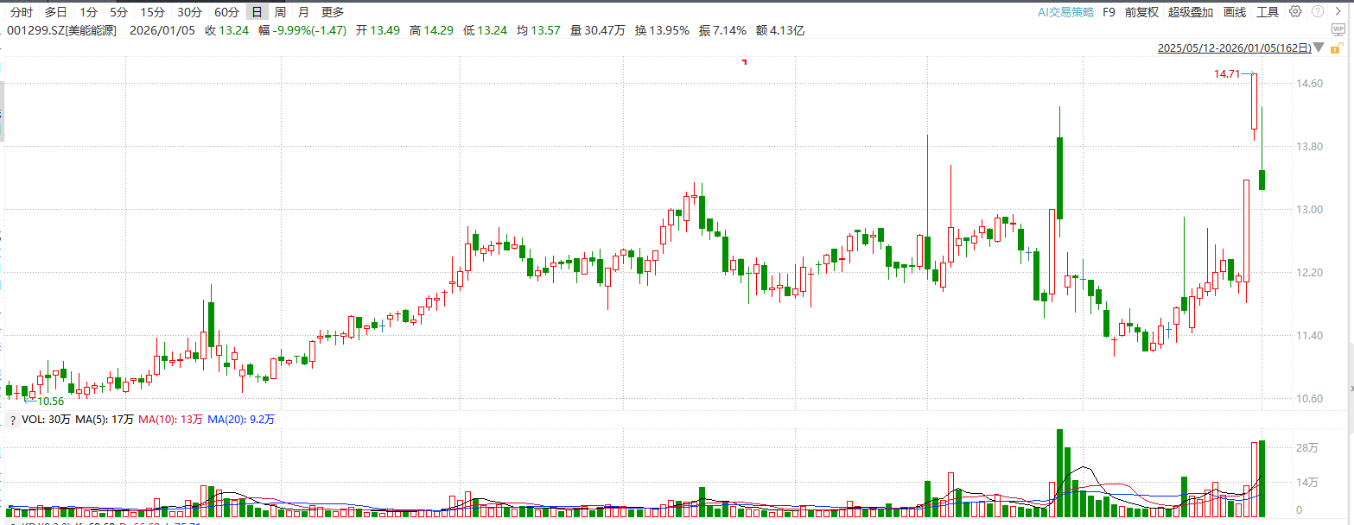Click amount value 4.13亿
The width and height of the screenshot is (1354, 525).
point(787,30)
